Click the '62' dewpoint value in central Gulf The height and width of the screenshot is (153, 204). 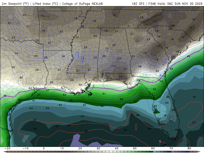click(x=85, y=105)
